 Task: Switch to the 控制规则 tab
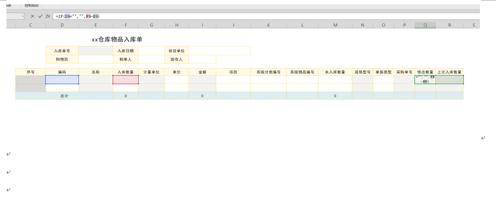pos(32,6)
